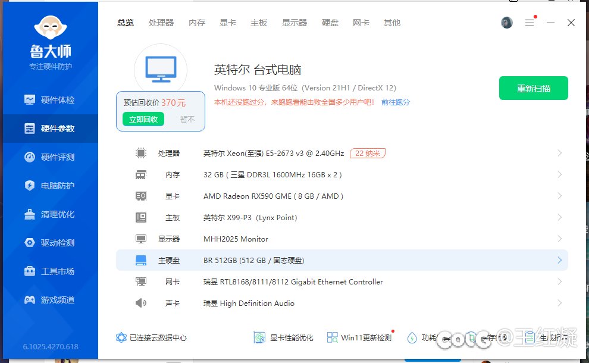This screenshot has height=363, width=589.
Task: Open Win11更新检测 tool
Action: pos(360,337)
